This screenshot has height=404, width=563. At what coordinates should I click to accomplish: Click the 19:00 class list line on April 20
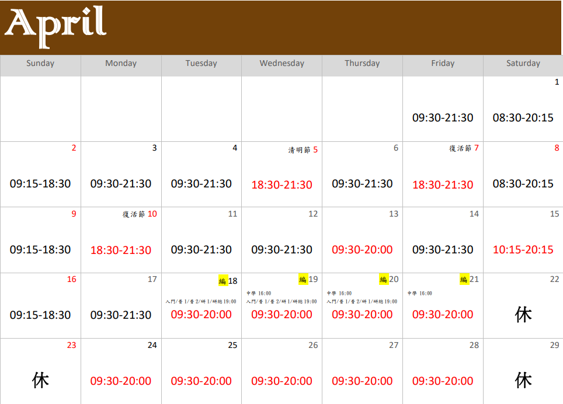click(x=362, y=301)
